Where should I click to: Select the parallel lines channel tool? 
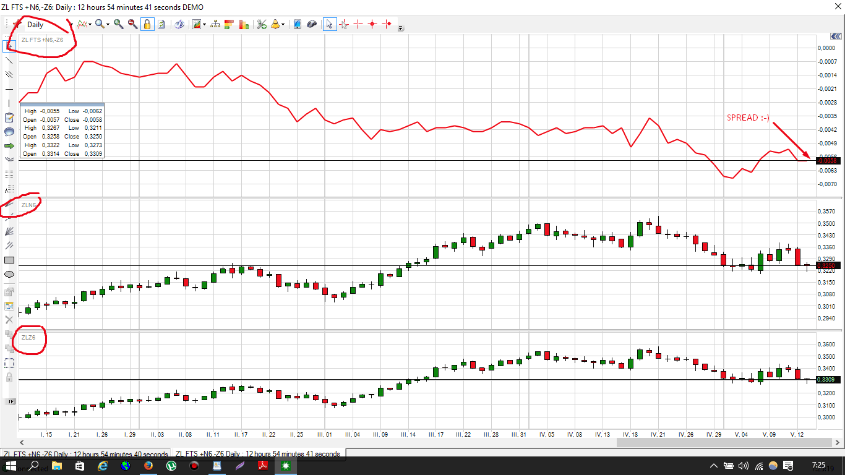point(9,75)
